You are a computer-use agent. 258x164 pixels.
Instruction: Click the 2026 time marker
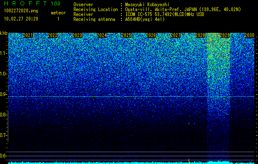point(151,35)
